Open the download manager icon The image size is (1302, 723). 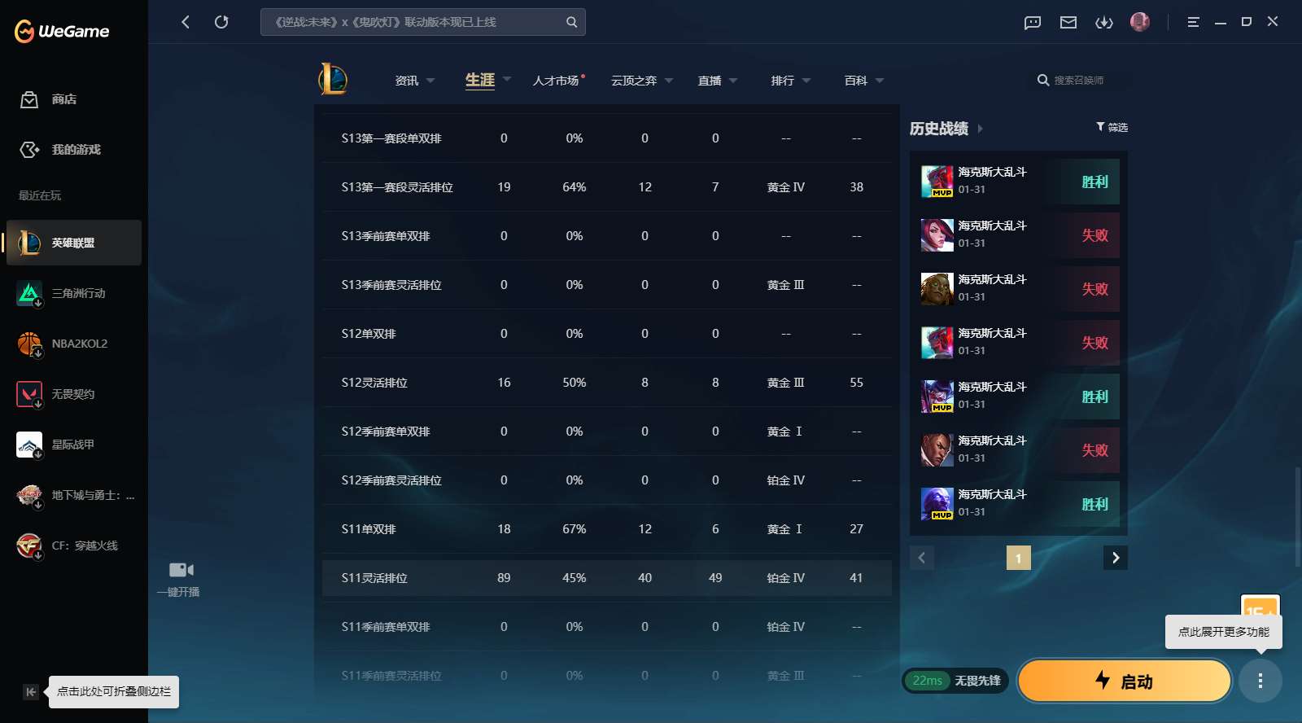tap(1104, 22)
